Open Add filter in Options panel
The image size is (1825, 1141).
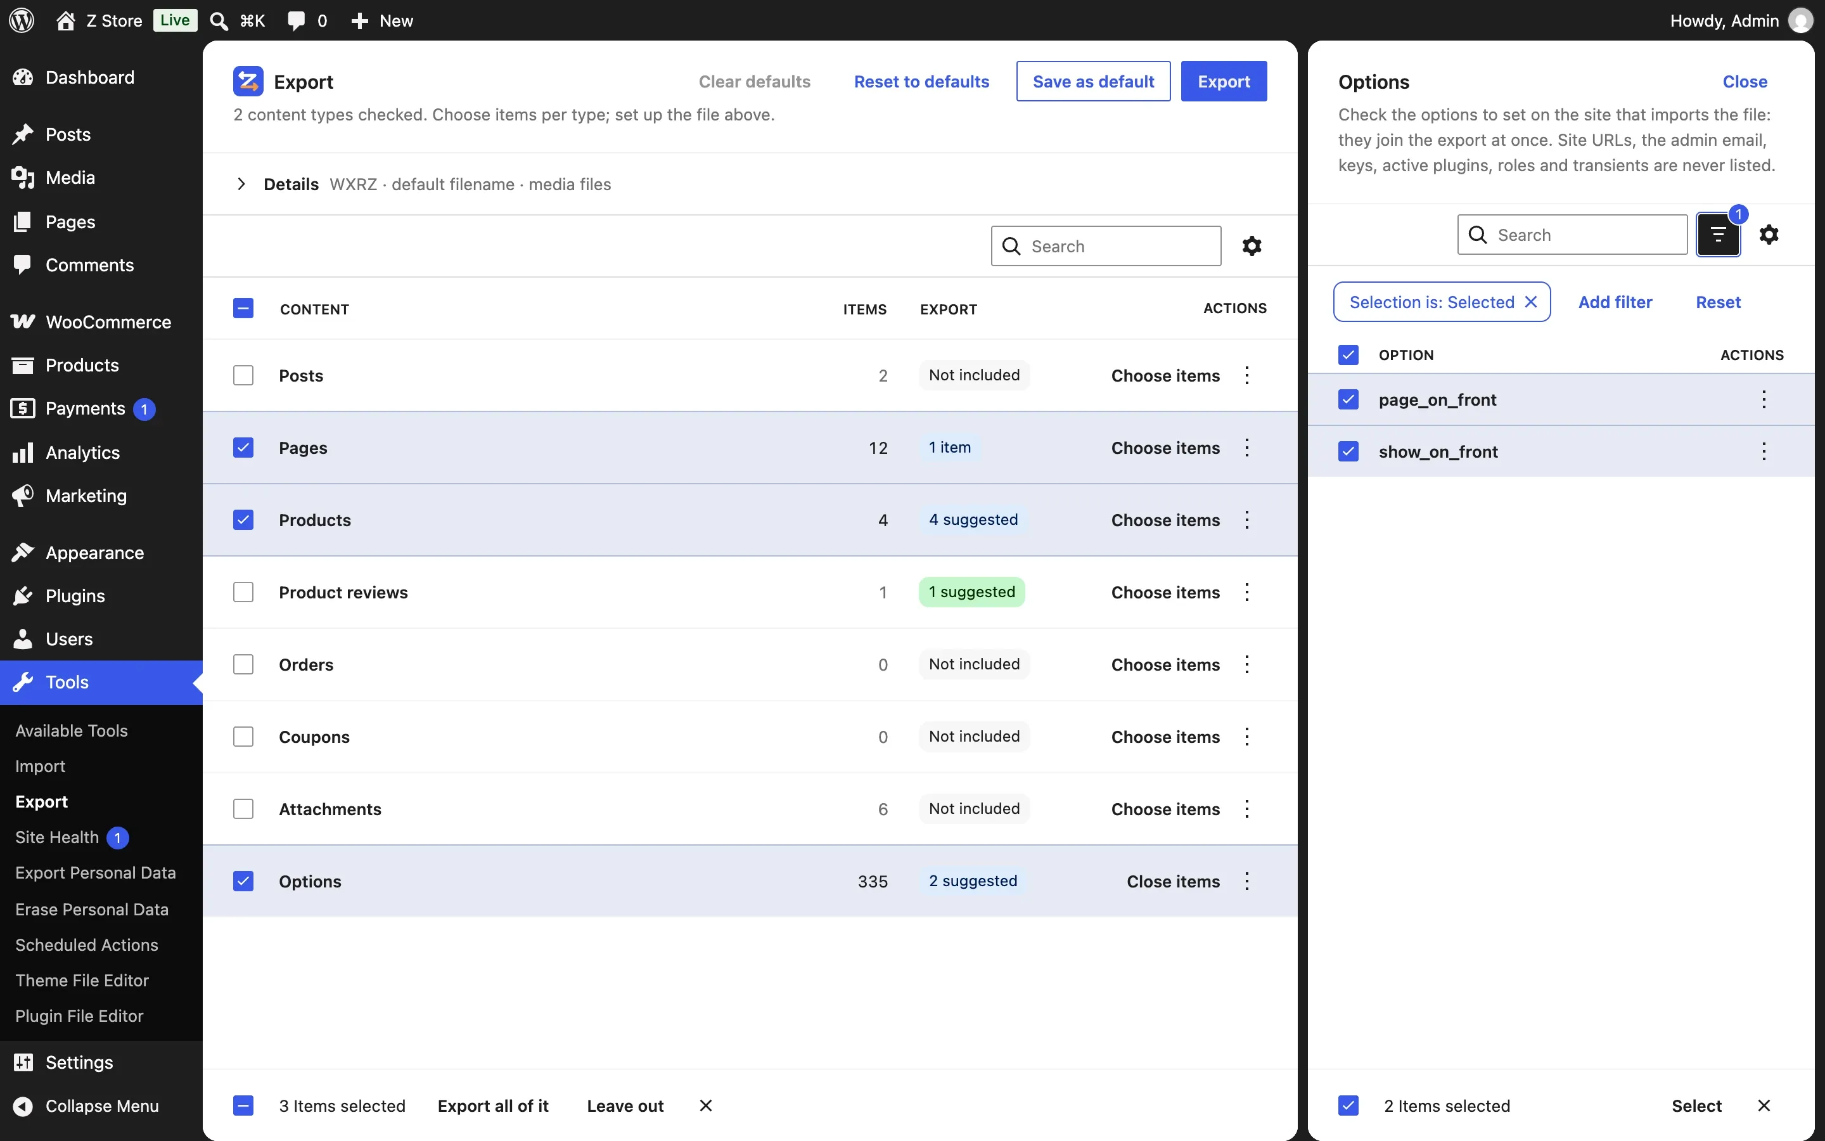(x=1615, y=302)
